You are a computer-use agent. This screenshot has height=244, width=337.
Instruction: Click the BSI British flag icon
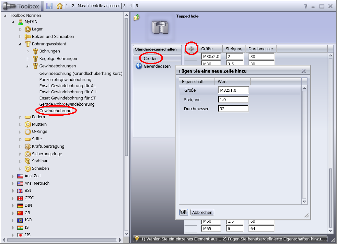point(20,191)
